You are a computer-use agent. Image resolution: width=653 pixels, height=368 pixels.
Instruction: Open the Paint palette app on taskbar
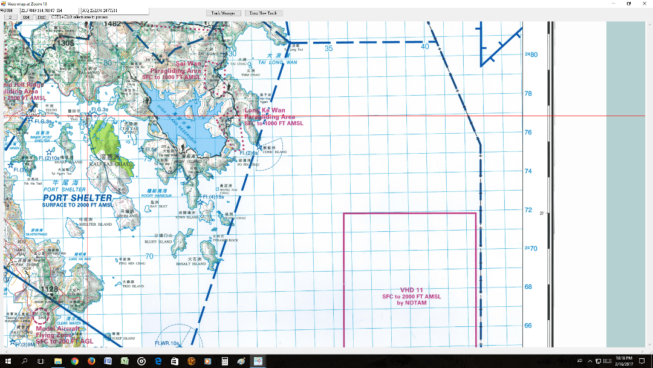241,361
